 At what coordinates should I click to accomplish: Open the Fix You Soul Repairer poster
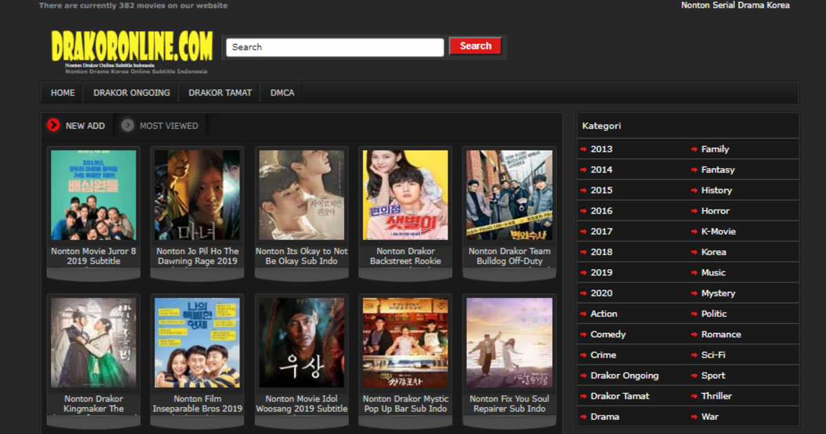click(509, 342)
